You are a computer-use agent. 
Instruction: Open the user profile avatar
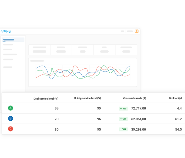point(137,31)
